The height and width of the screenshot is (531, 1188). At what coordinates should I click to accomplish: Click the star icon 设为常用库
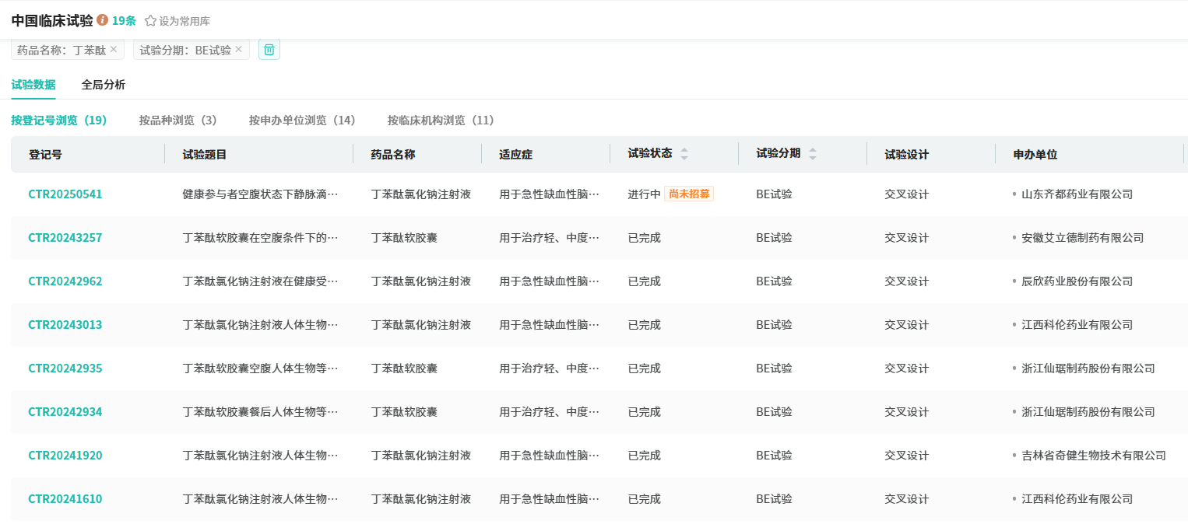click(x=151, y=21)
